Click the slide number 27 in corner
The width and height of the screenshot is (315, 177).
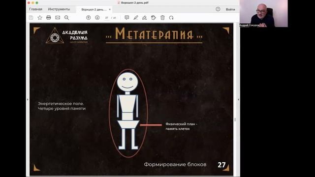[221, 165]
